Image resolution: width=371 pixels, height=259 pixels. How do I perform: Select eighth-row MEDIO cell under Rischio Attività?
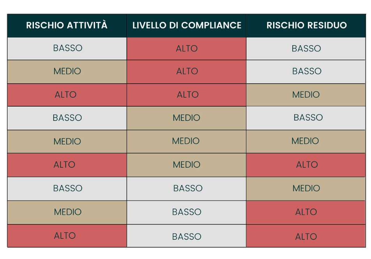click(x=67, y=212)
